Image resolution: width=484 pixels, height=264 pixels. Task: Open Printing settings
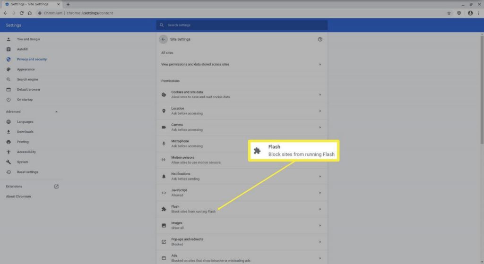pos(23,142)
